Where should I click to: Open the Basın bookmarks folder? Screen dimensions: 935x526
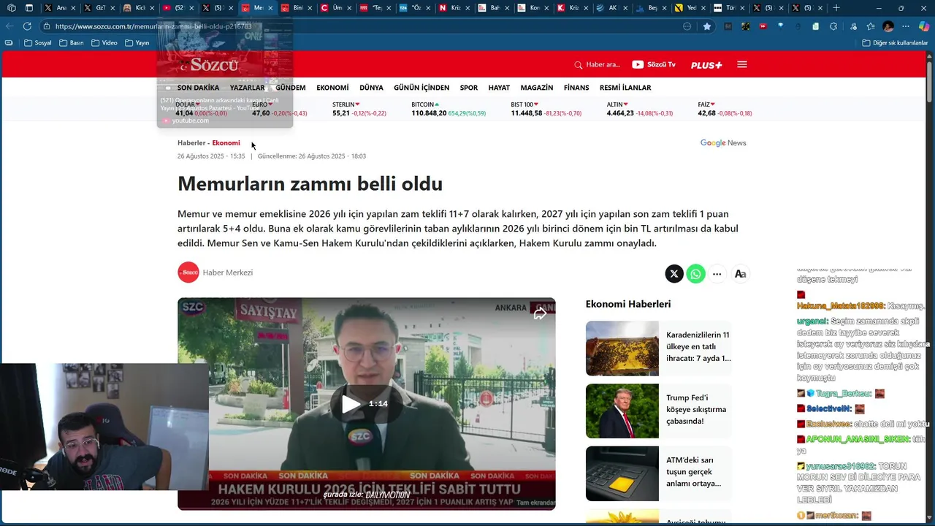point(72,42)
